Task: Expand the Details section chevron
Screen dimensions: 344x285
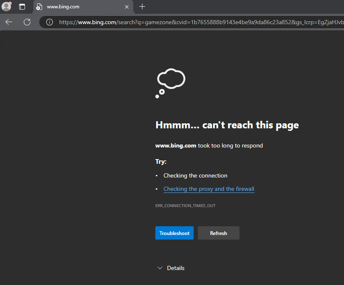Action: (160, 268)
